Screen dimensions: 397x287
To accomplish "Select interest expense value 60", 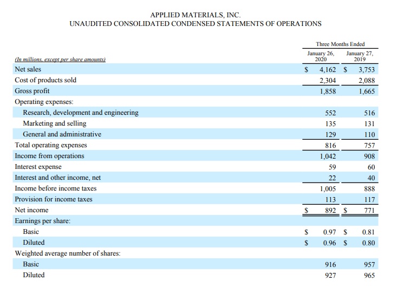I will tap(371, 167).
